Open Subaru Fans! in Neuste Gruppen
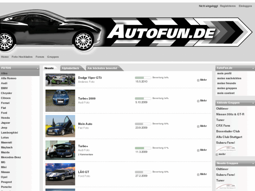This screenshot has height=191, width=255. tap(226, 175)
